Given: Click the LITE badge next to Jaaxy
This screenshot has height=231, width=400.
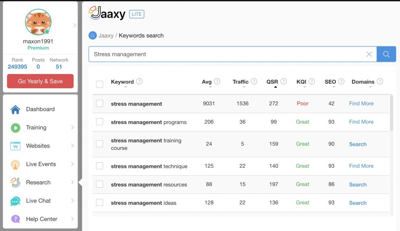Looking at the screenshot, I should pos(137,14).
